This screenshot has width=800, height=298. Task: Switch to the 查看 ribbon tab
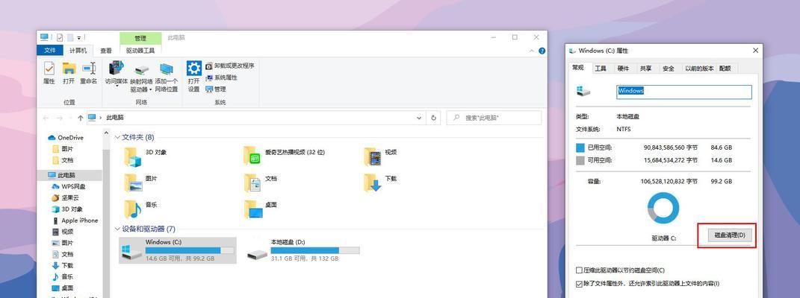(x=106, y=51)
